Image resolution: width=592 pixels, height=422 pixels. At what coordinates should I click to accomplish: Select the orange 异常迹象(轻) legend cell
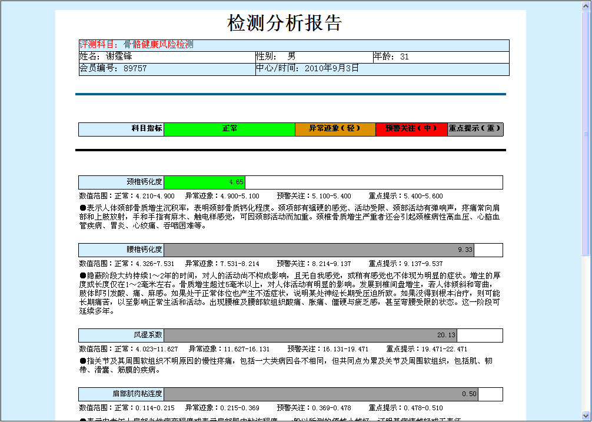coord(335,129)
